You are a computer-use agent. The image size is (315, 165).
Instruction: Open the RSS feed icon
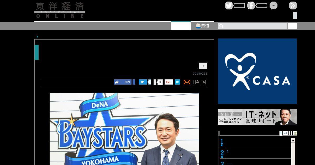pyautogui.click(x=293, y=5)
